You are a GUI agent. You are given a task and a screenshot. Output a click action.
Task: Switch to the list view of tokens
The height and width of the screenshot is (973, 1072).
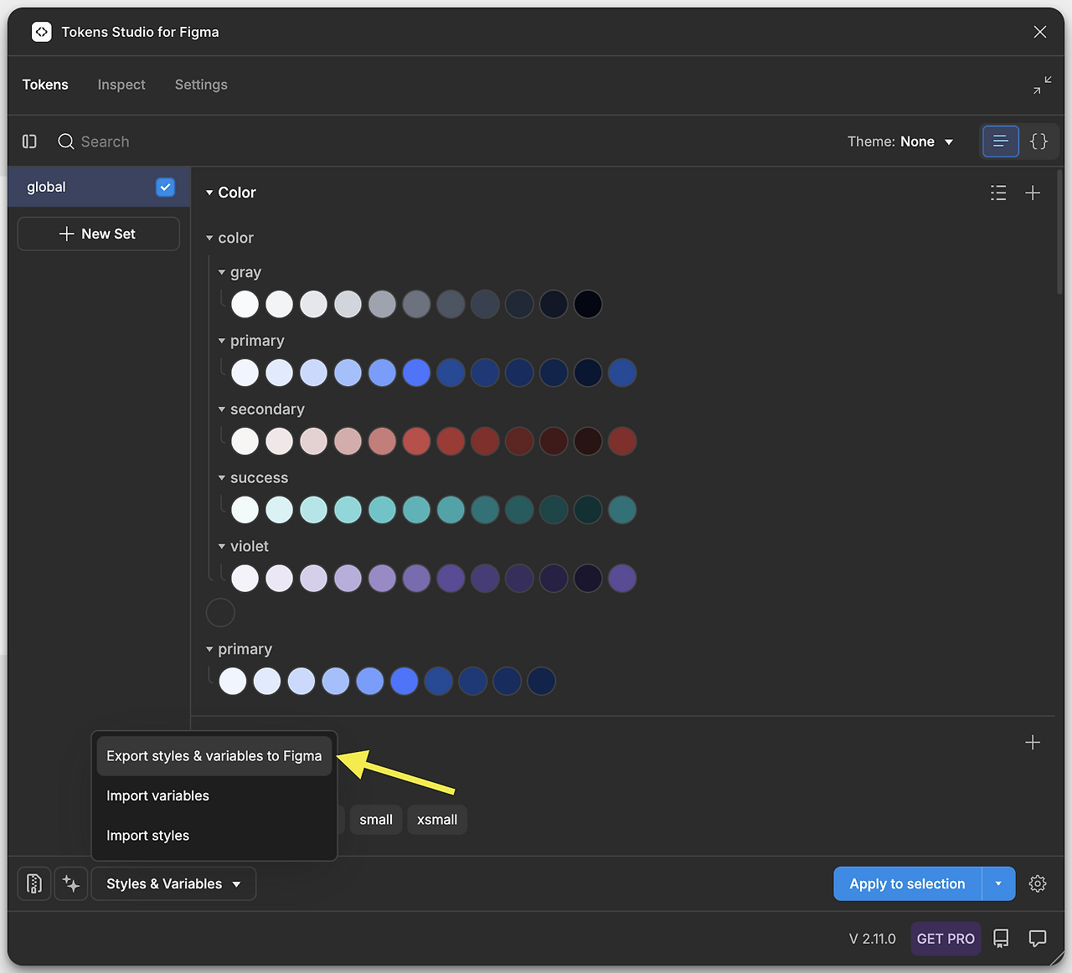click(x=1000, y=142)
